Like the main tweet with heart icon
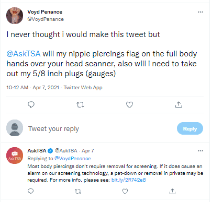Screen dimensions: 212x202 129,105
